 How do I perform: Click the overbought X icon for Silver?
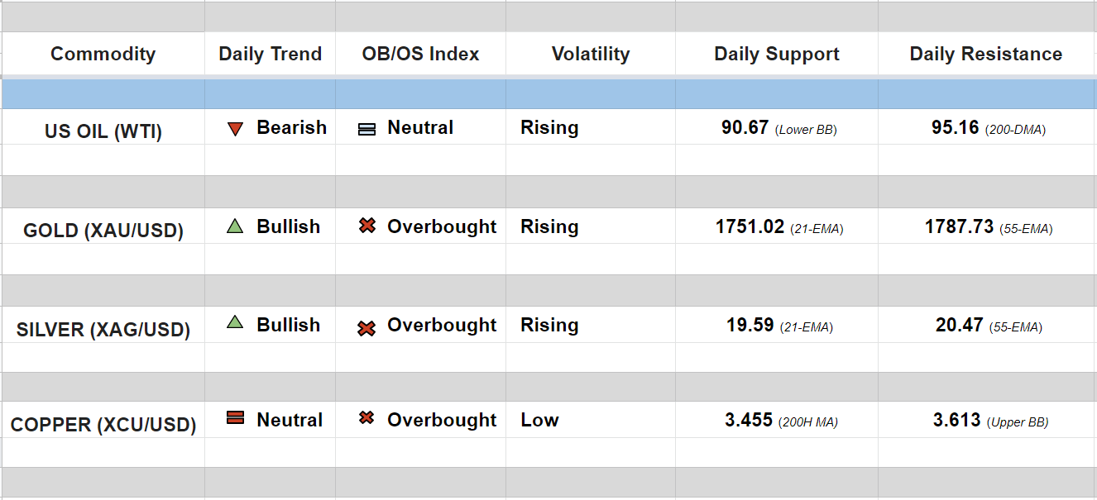tap(366, 328)
